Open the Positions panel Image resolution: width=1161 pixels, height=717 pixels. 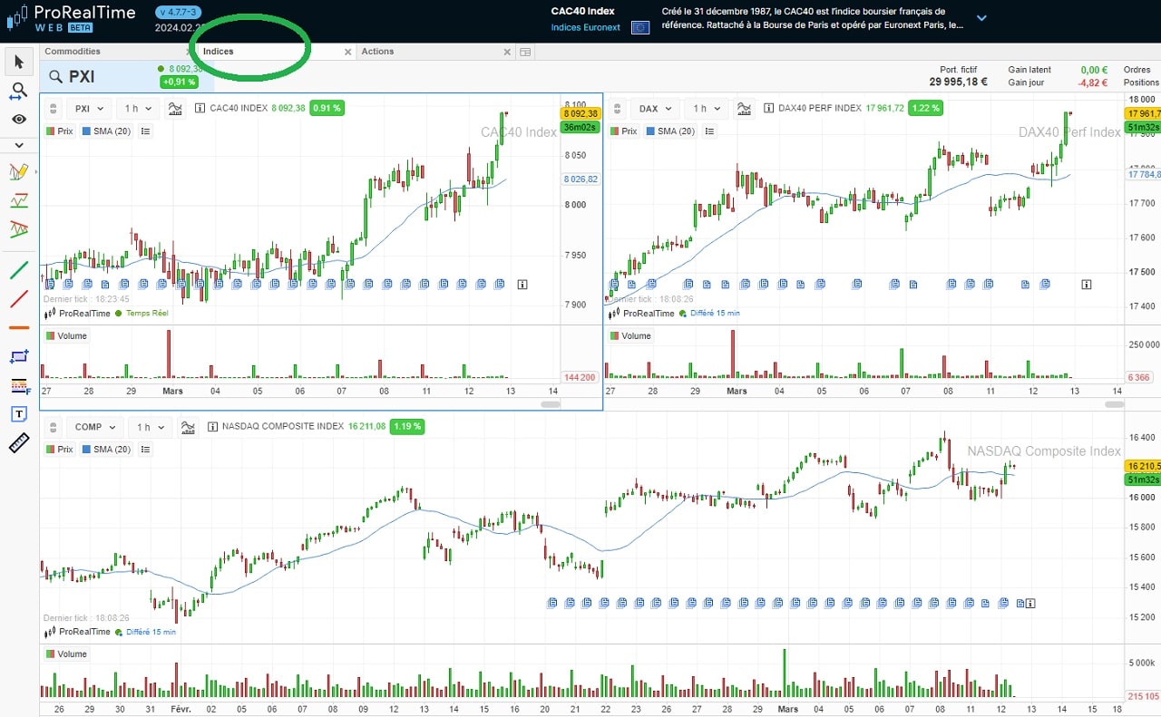click(1142, 82)
